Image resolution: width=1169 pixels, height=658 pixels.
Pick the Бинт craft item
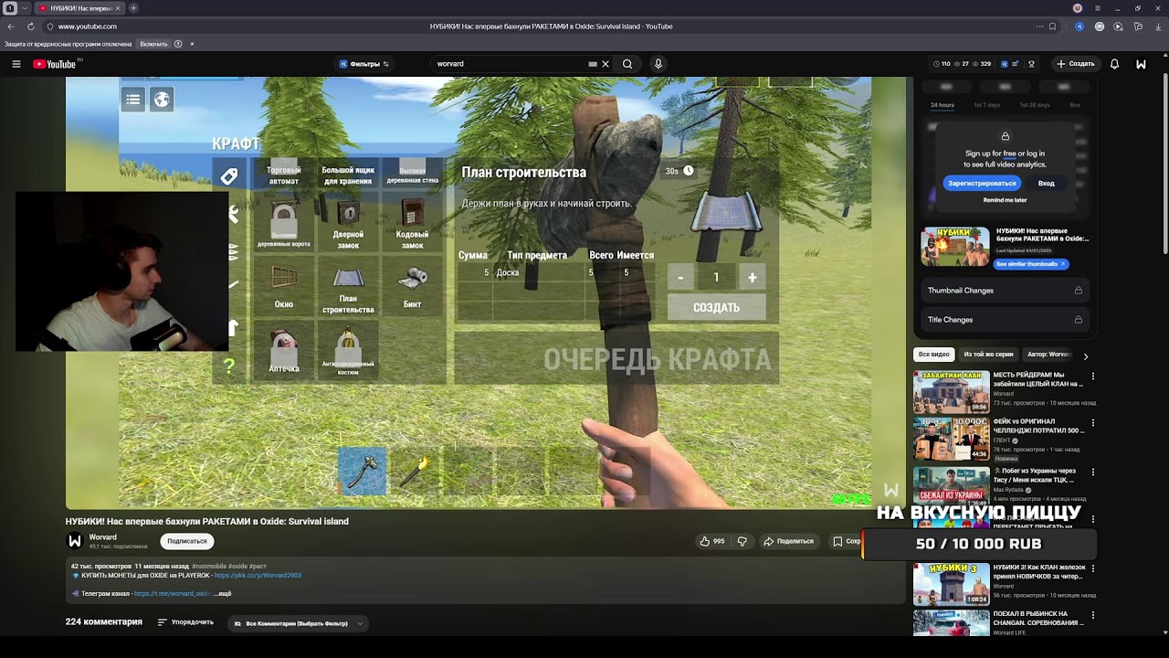pos(412,288)
